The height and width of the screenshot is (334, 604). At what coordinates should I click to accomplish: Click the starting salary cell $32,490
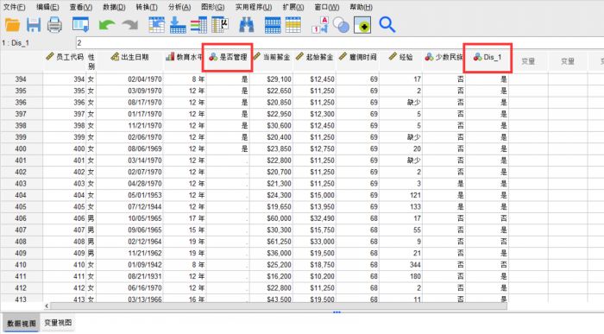[x=314, y=218]
